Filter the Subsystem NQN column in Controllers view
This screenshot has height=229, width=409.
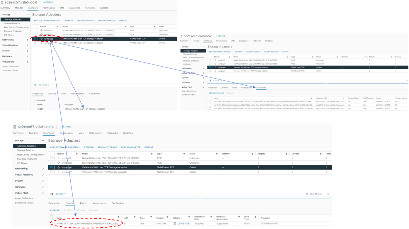[x=344, y=98]
